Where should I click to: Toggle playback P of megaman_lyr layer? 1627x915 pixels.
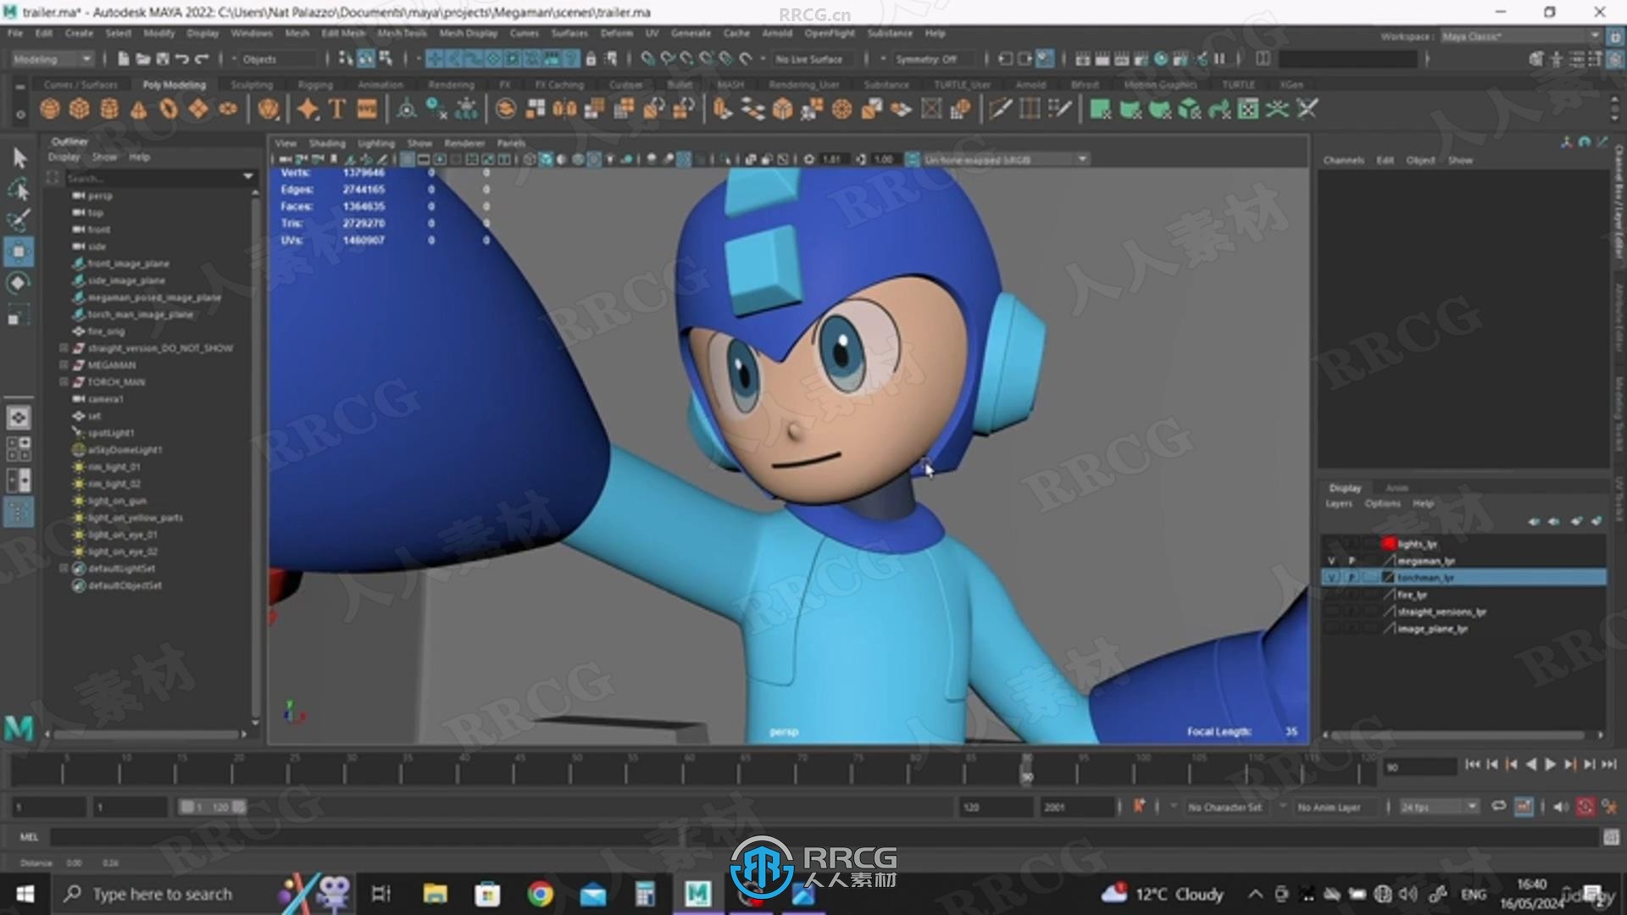pyautogui.click(x=1352, y=561)
